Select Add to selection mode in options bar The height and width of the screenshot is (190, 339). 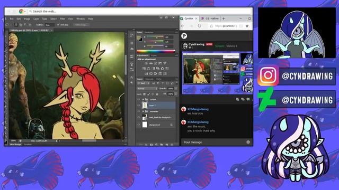point(21,25)
